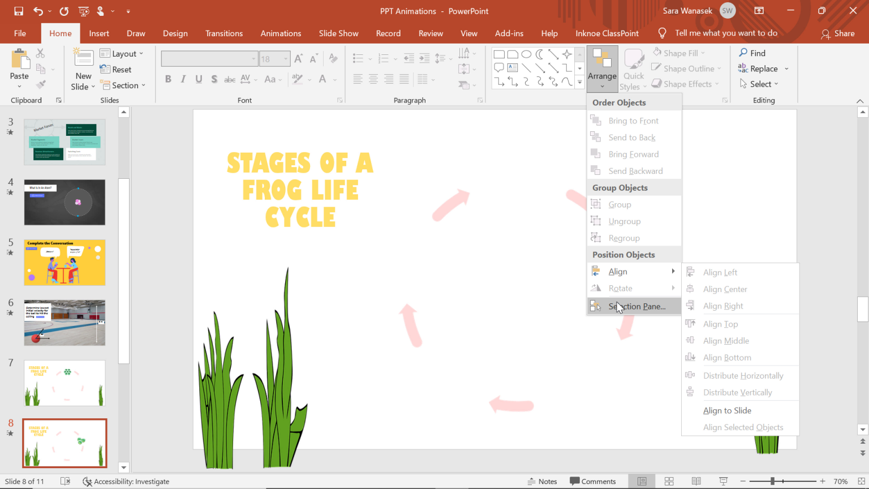The height and width of the screenshot is (489, 869).
Task: Switch to the Animations ribbon tab
Action: tap(281, 33)
